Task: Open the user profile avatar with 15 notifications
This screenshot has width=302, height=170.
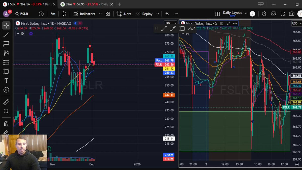Action: pyautogui.click(x=7, y=14)
